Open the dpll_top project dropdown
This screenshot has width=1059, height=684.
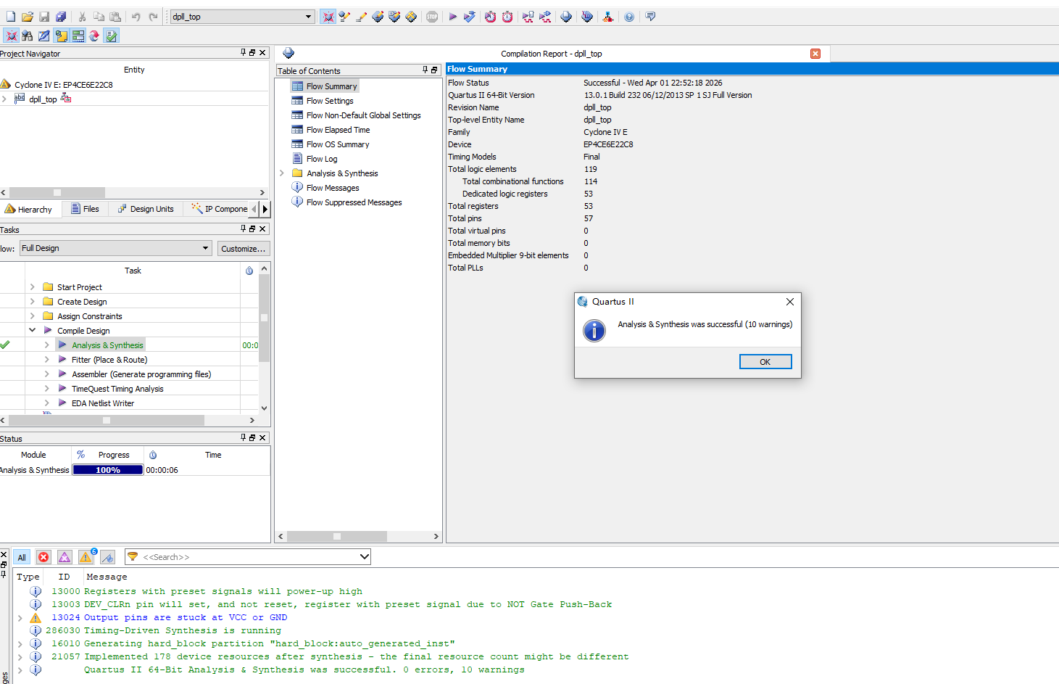tap(308, 17)
